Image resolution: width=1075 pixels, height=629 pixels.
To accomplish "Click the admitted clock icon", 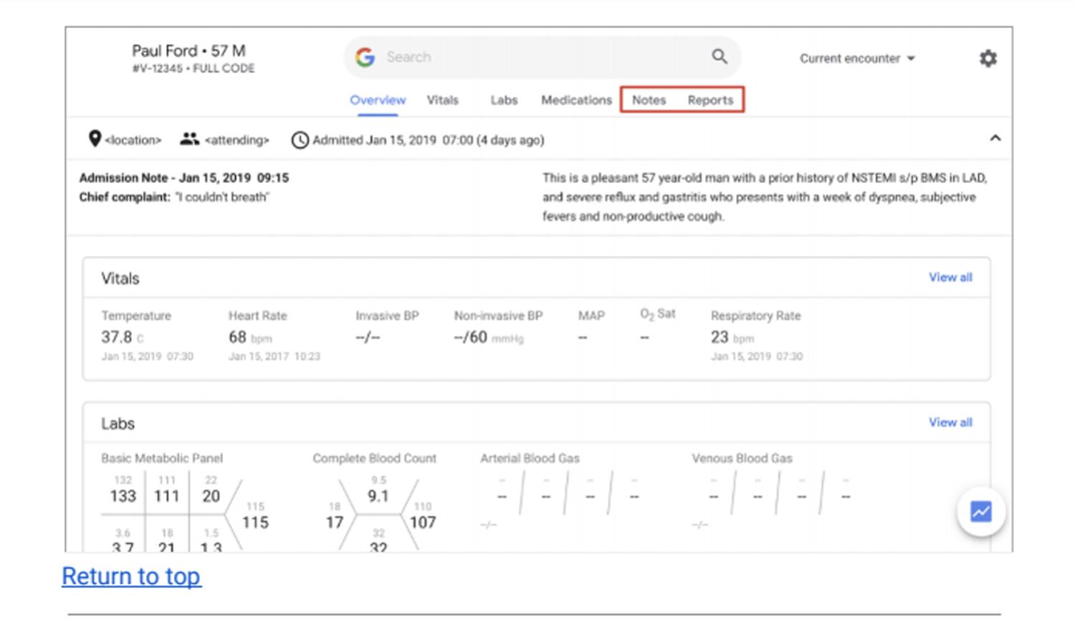I will [x=300, y=140].
